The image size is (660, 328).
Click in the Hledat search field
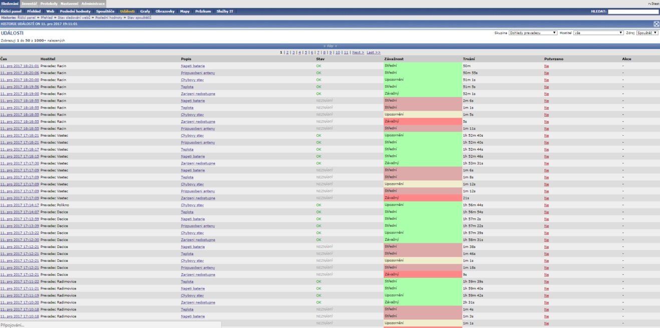[x=633, y=11]
